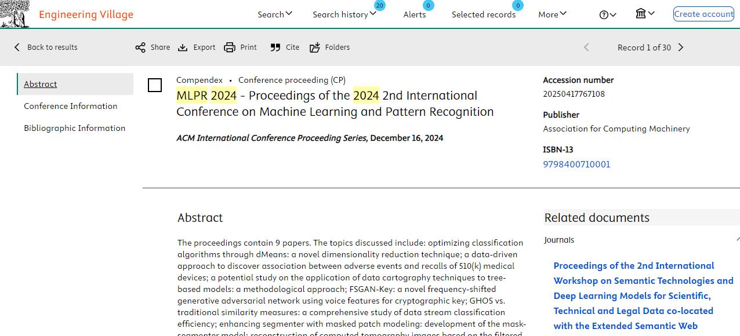Viewport: 740px width, 336px height.
Task: Click the Create account button
Action: point(703,14)
